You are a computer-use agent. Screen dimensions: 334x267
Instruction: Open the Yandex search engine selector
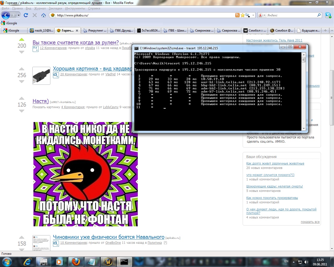coord(262,15)
